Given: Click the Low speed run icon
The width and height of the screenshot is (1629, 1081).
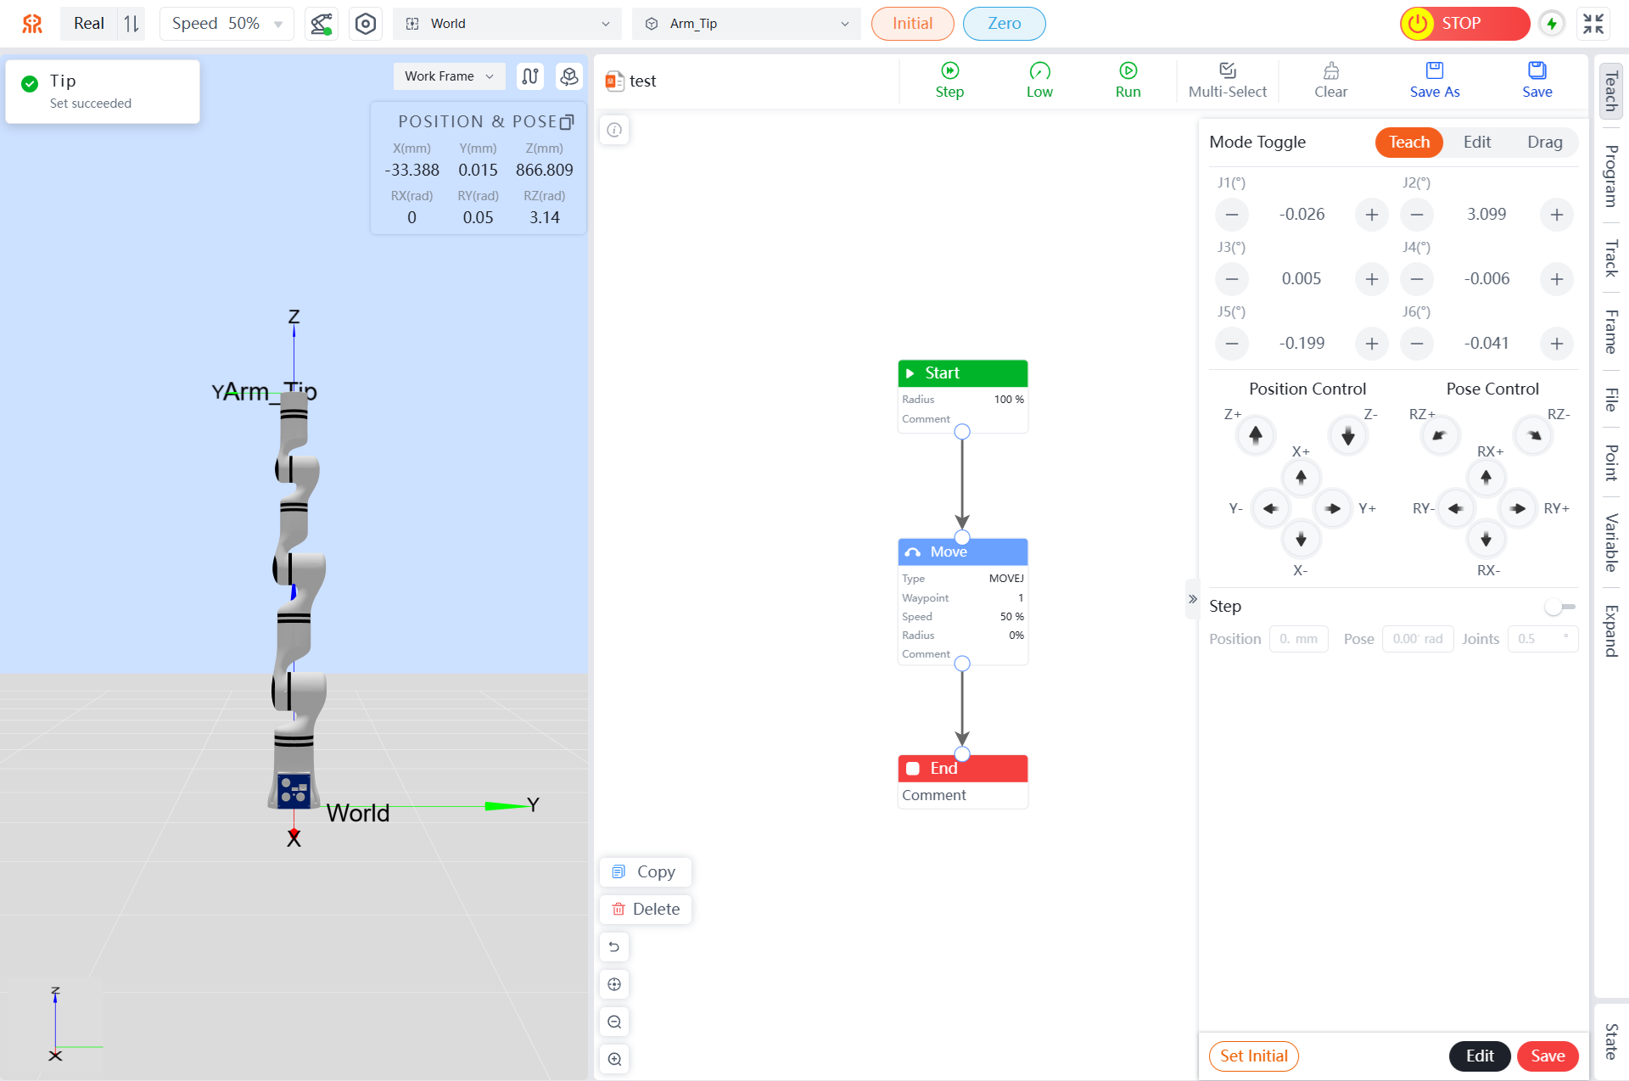Looking at the screenshot, I should [1039, 71].
